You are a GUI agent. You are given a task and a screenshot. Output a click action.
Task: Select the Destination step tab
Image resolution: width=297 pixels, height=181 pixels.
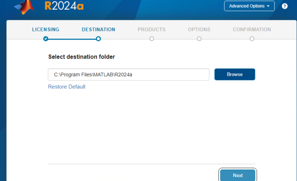(x=98, y=30)
